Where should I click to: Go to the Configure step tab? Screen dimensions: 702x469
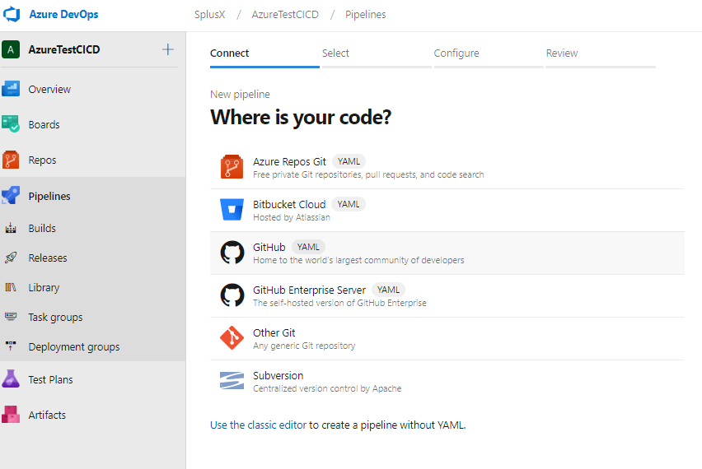[456, 53]
